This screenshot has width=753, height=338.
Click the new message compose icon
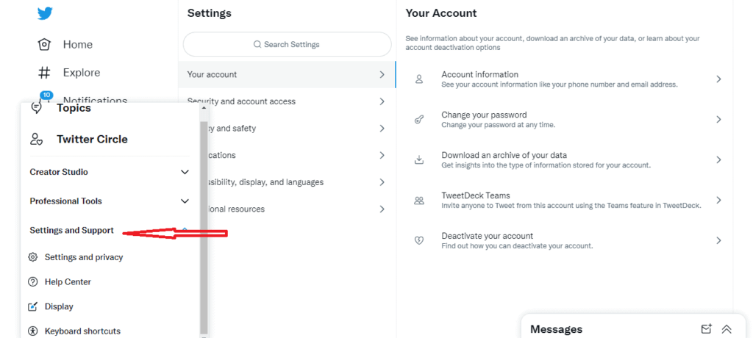coord(705,329)
